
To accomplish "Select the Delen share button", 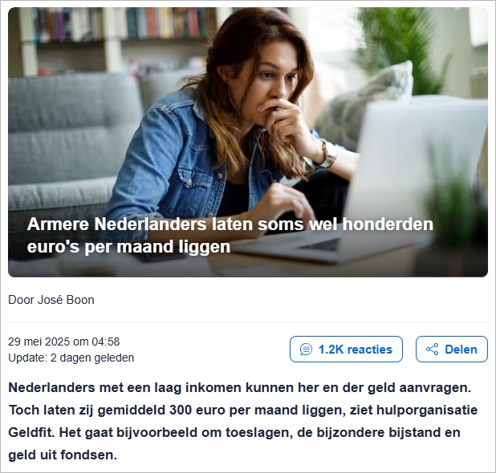I will click(451, 350).
